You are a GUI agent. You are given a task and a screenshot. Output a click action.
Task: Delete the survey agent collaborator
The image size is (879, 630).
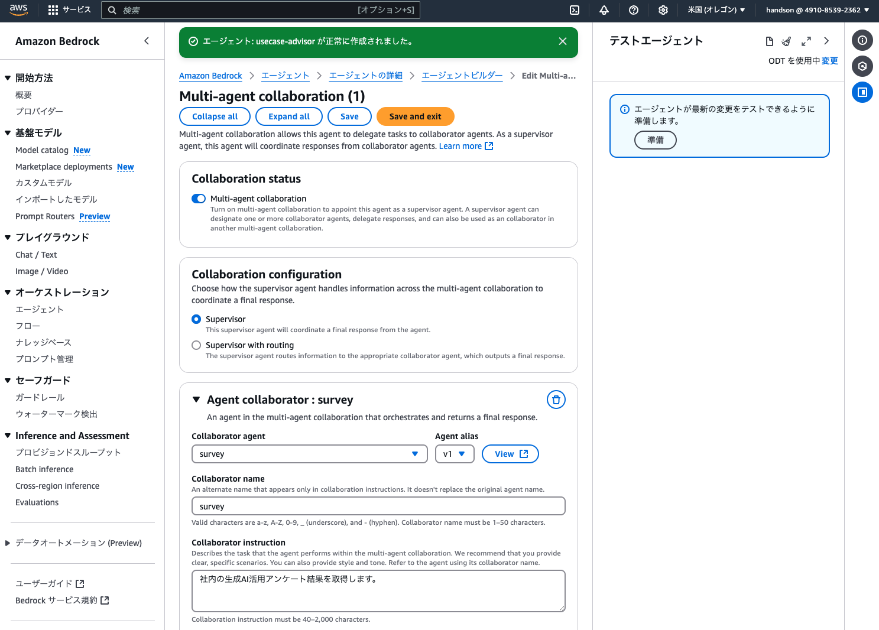pos(556,400)
